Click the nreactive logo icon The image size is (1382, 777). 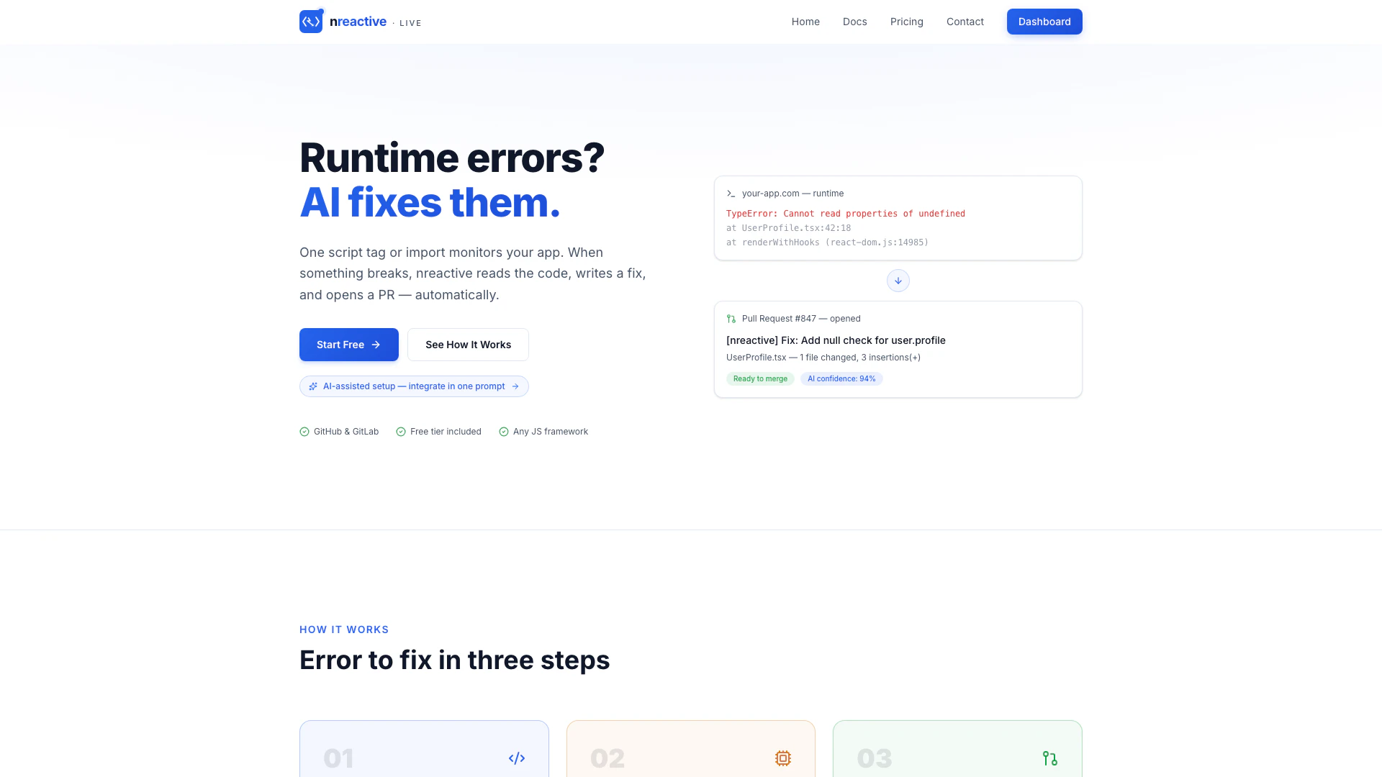[311, 22]
